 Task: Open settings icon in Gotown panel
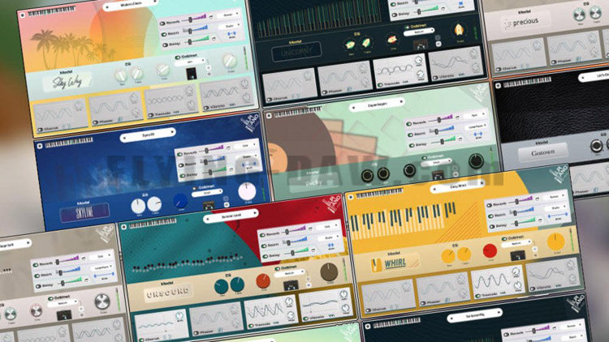[499, 85]
